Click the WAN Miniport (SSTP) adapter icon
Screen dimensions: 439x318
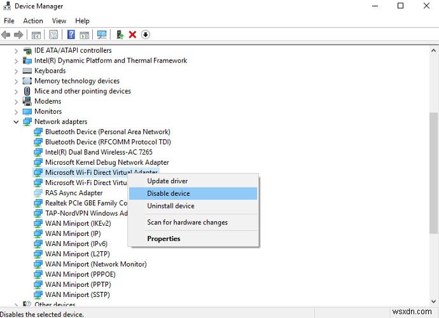tap(38, 294)
